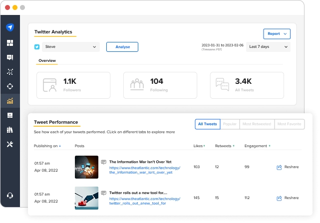Click reshare icon in Twitter rolls out row
Viewport: 320px width, 223px height.
pyautogui.click(x=279, y=198)
